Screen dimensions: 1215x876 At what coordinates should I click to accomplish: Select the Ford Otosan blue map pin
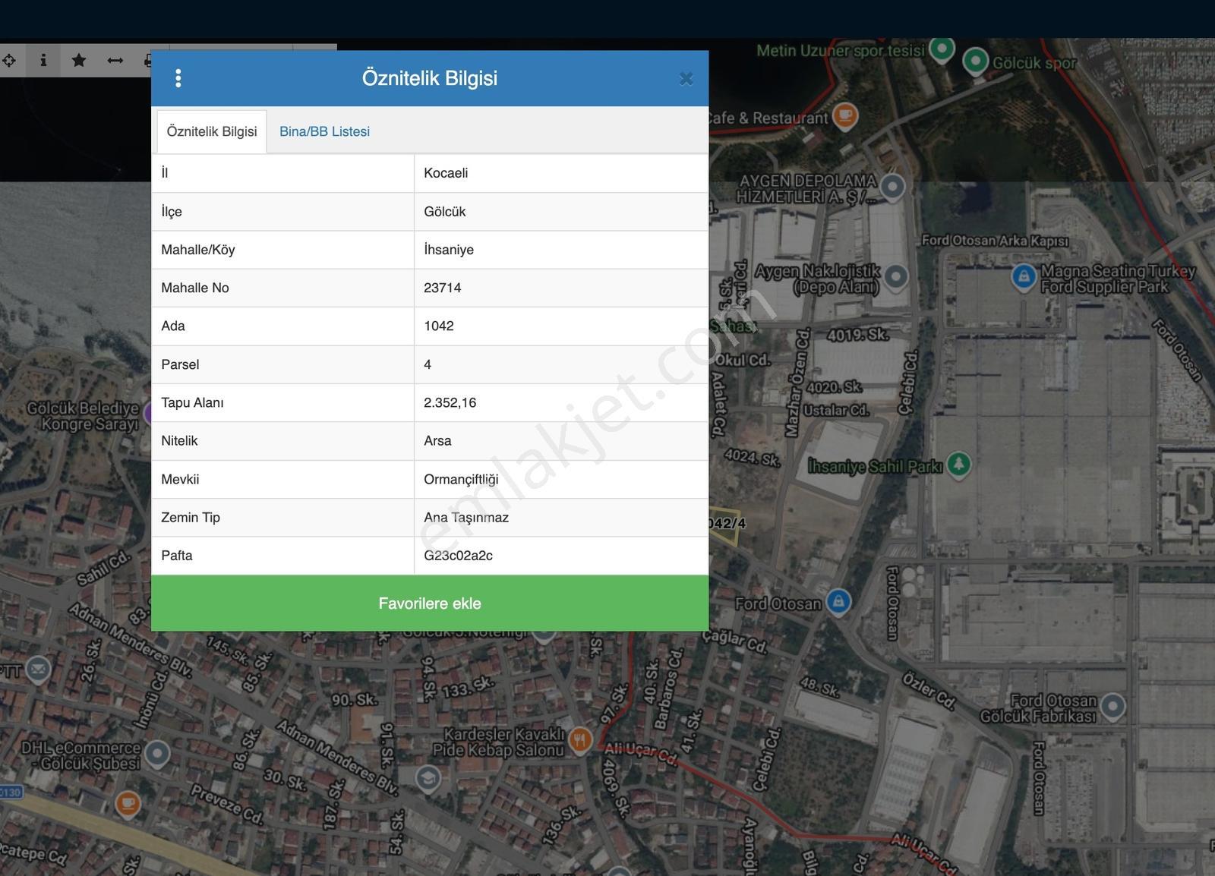[838, 601]
